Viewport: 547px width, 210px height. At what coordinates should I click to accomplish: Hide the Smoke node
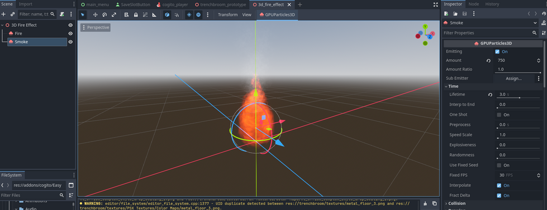point(70,42)
